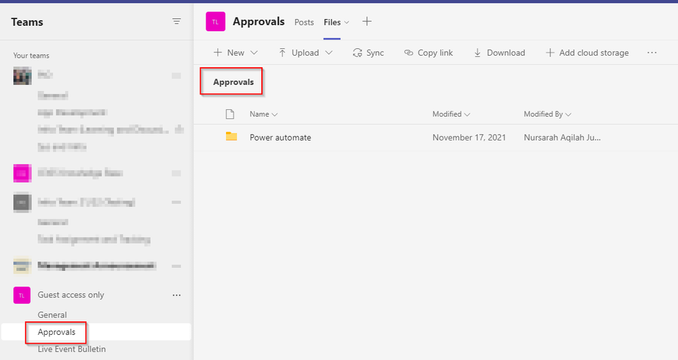Select the General channel under Guest access
Screen dimensions: 678x360
pos(52,314)
